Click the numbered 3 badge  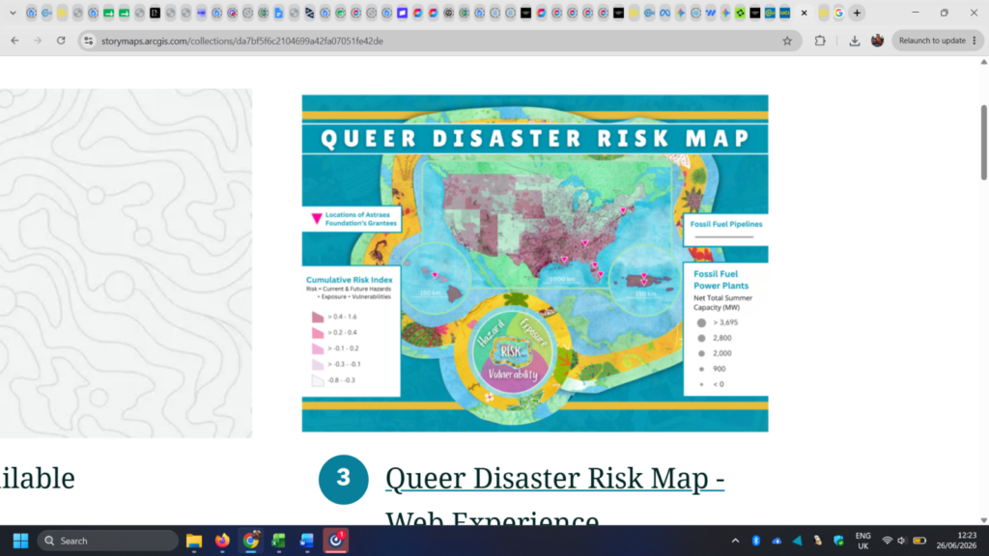tap(343, 479)
